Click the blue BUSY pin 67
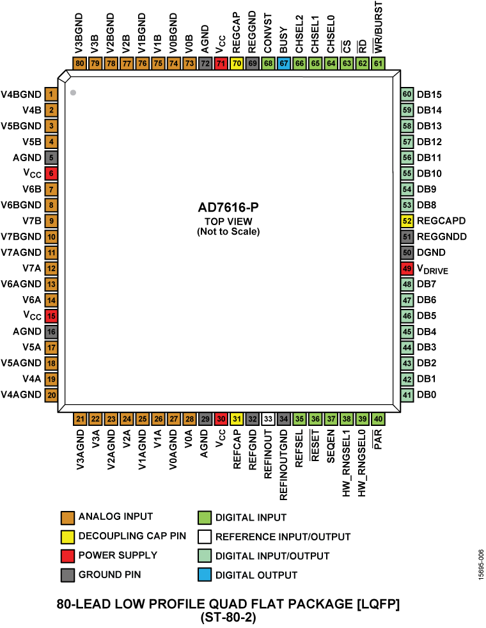486x628 pixels. [x=284, y=63]
